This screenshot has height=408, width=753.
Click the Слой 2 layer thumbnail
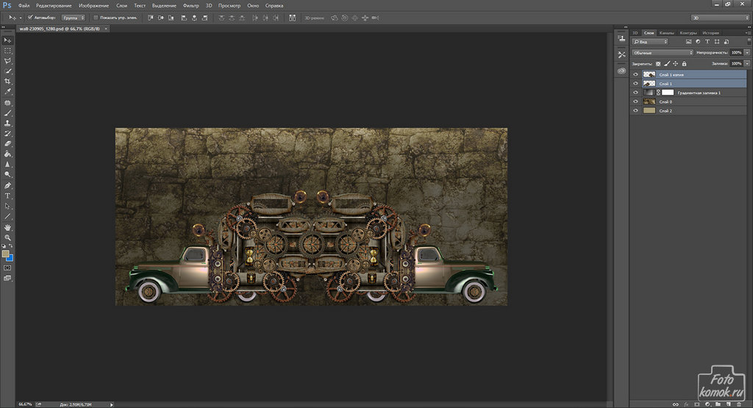click(x=649, y=110)
